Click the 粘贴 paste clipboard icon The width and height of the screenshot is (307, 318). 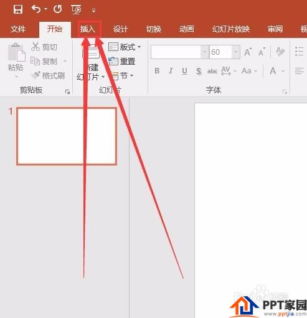coord(16,52)
